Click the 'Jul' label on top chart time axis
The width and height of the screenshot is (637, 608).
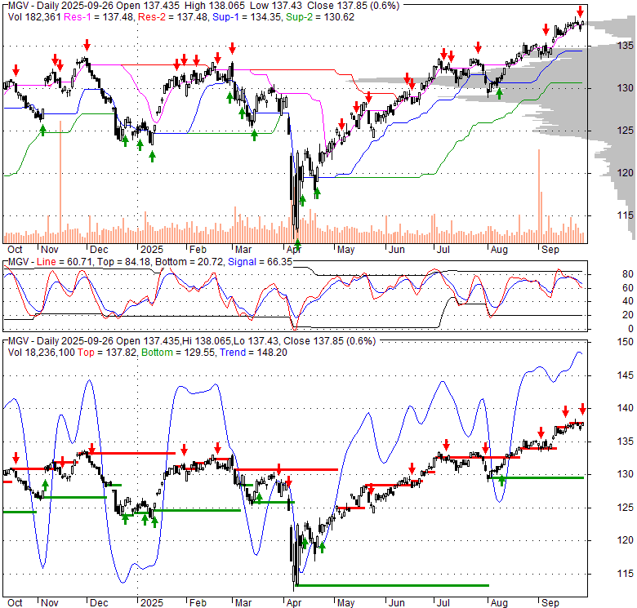(x=443, y=250)
